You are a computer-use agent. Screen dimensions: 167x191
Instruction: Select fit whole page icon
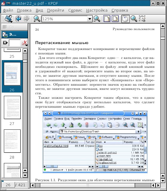coord(115,19)
